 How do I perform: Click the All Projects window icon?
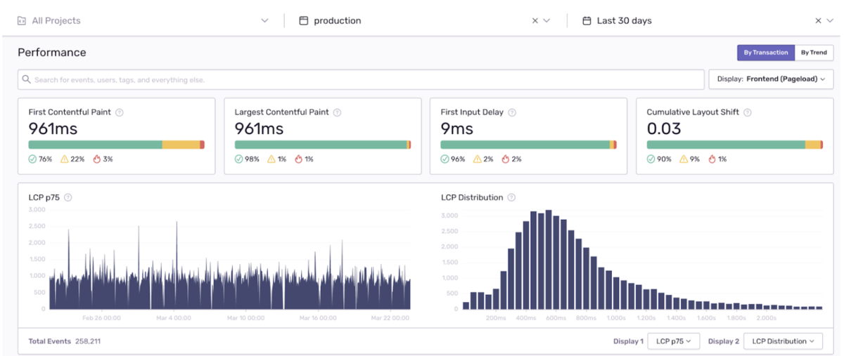click(x=22, y=21)
